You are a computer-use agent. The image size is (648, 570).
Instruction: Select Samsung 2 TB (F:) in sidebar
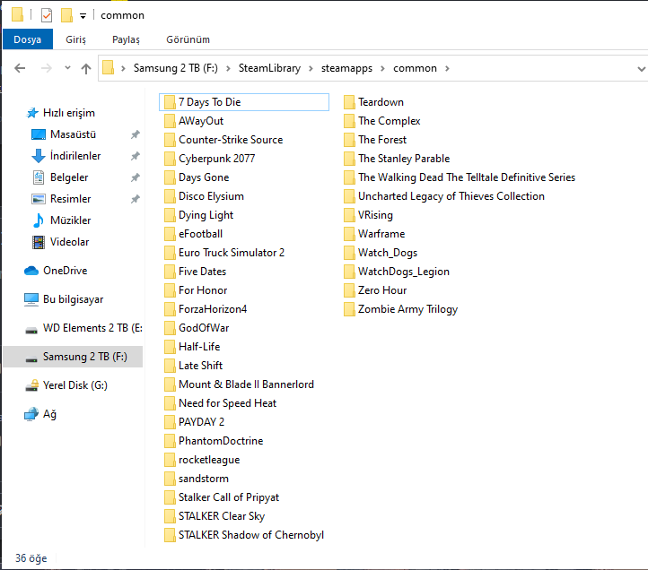[x=73, y=357]
